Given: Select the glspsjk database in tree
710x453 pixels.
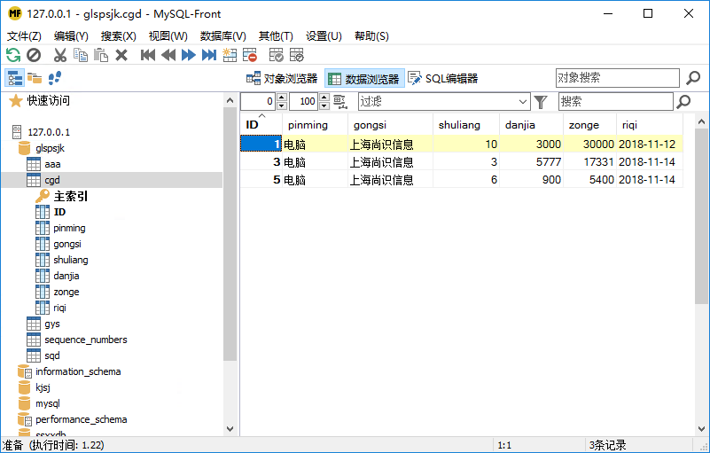Looking at the screenshot, I should [50, 148].
